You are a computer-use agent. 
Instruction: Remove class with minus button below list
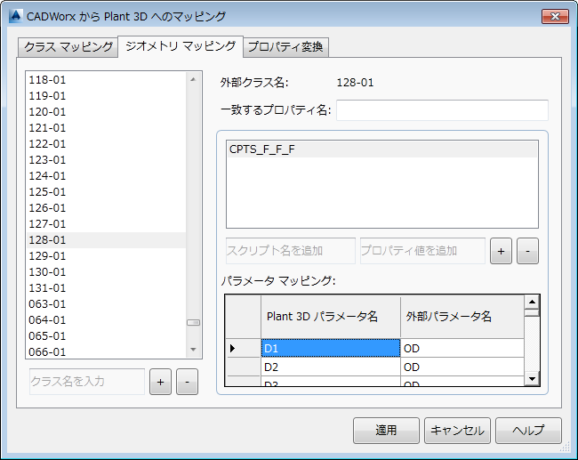pos(187,382)
